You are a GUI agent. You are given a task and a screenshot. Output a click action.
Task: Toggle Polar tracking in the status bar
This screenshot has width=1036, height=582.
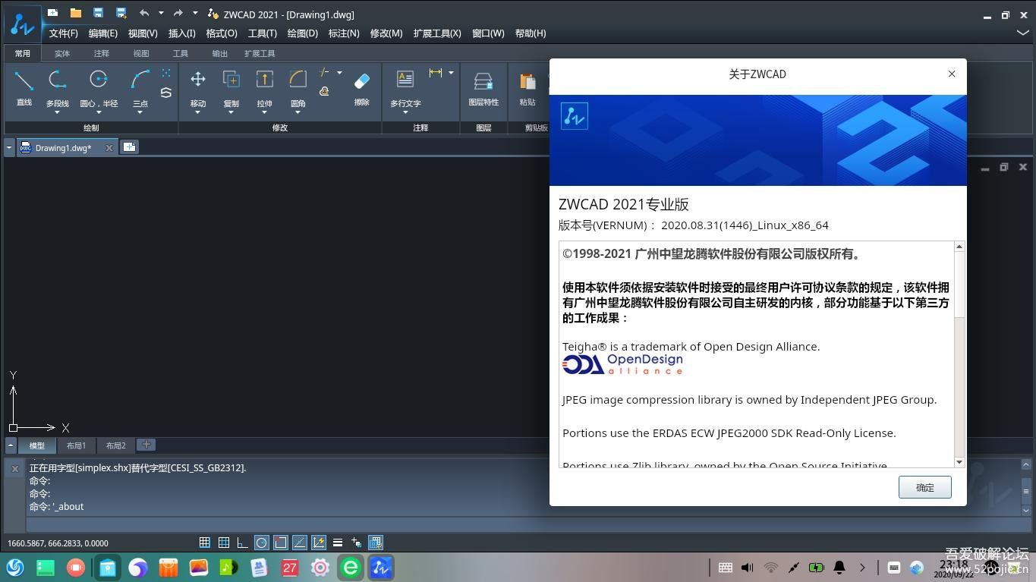pos(262,543)
